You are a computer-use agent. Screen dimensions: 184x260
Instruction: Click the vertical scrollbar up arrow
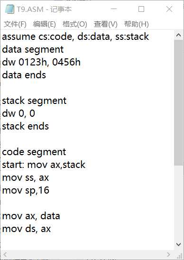click(178, 35)
